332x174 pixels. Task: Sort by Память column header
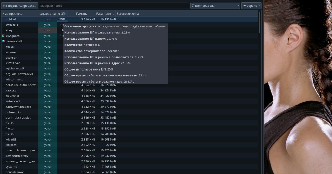[x=81, y=13]
